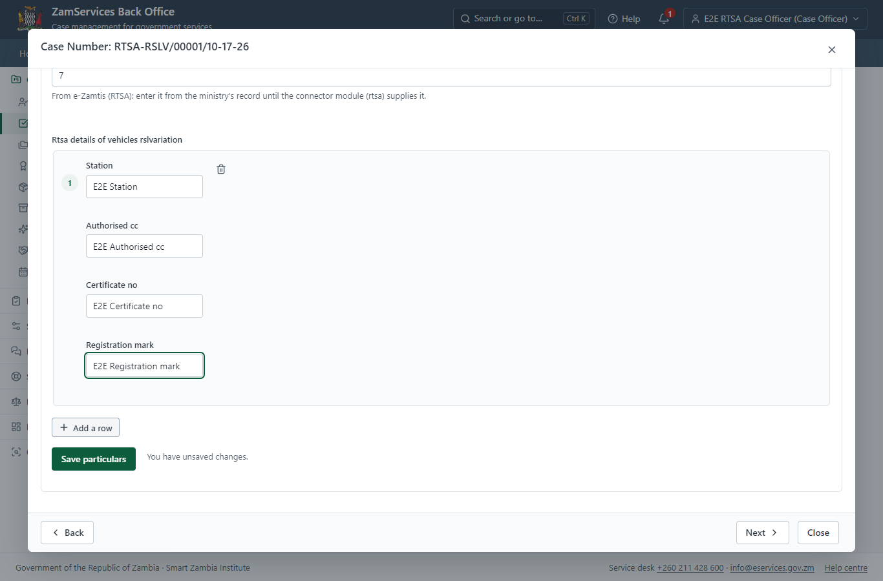Open the grid tiles sidebar icon
The image size is (883, 581).
pyautogui.click(x=16, y=427)
